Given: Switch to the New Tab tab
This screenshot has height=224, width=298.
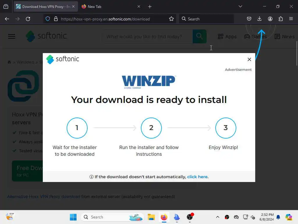Looking at the screenshot, I should tap(111, 7).
